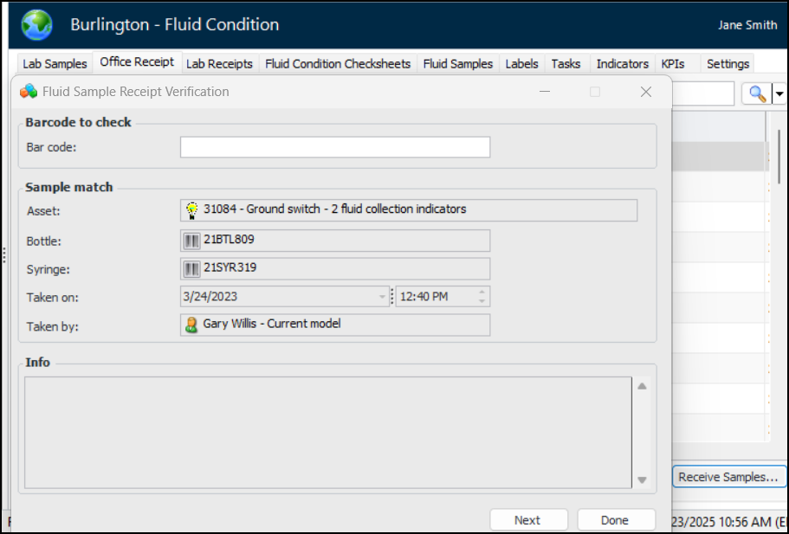Select the Indicators tab

(623, 64)
